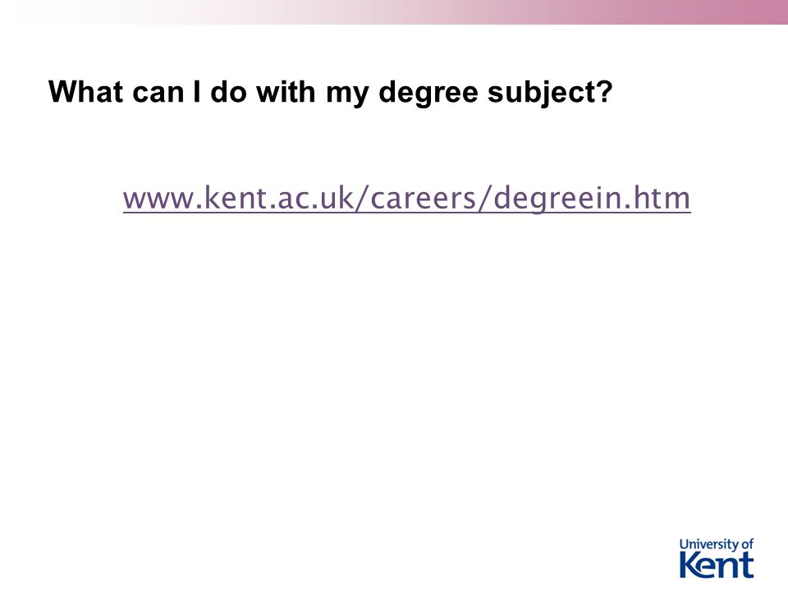This screenshot has height=591, width=788.
Task: Click the 'uk' segment of the hyperlink
Action: 338,198
